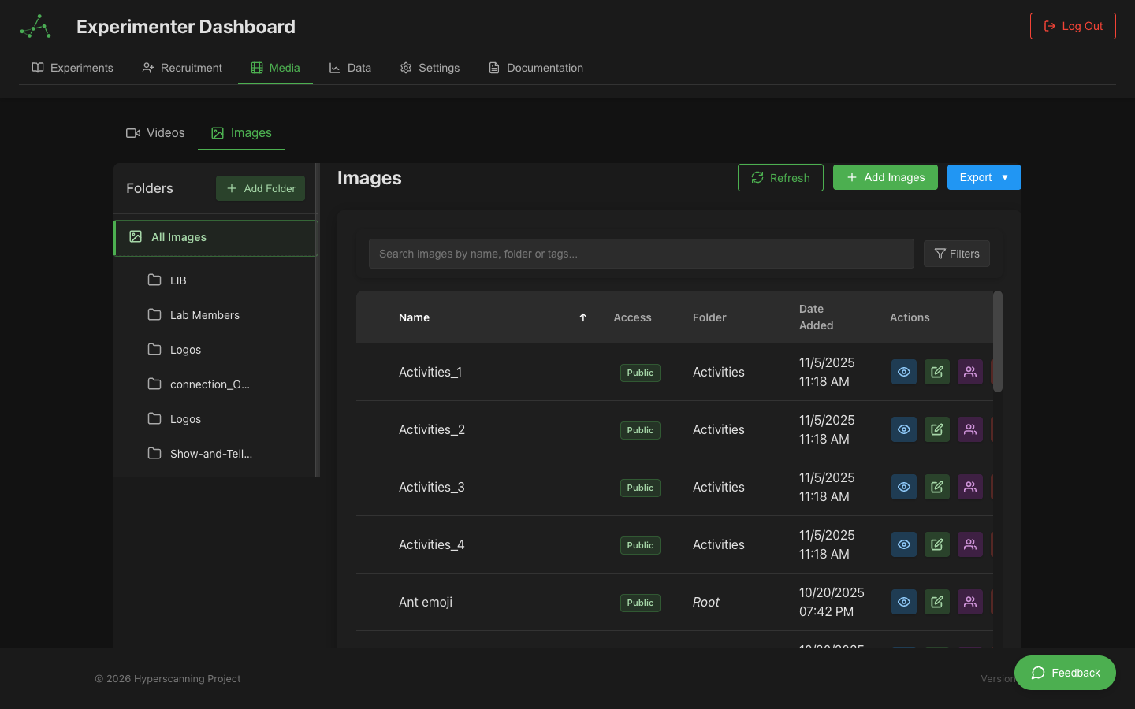The image size is (1135, 709).
Task: Show Ant emoji via its eye icon
Action: click(903, 602)
